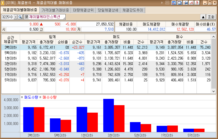Click the 합계 group header

52,37
